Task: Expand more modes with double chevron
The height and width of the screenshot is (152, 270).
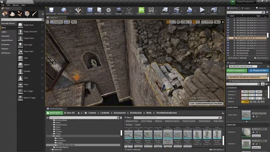Action: coord(43,14)
